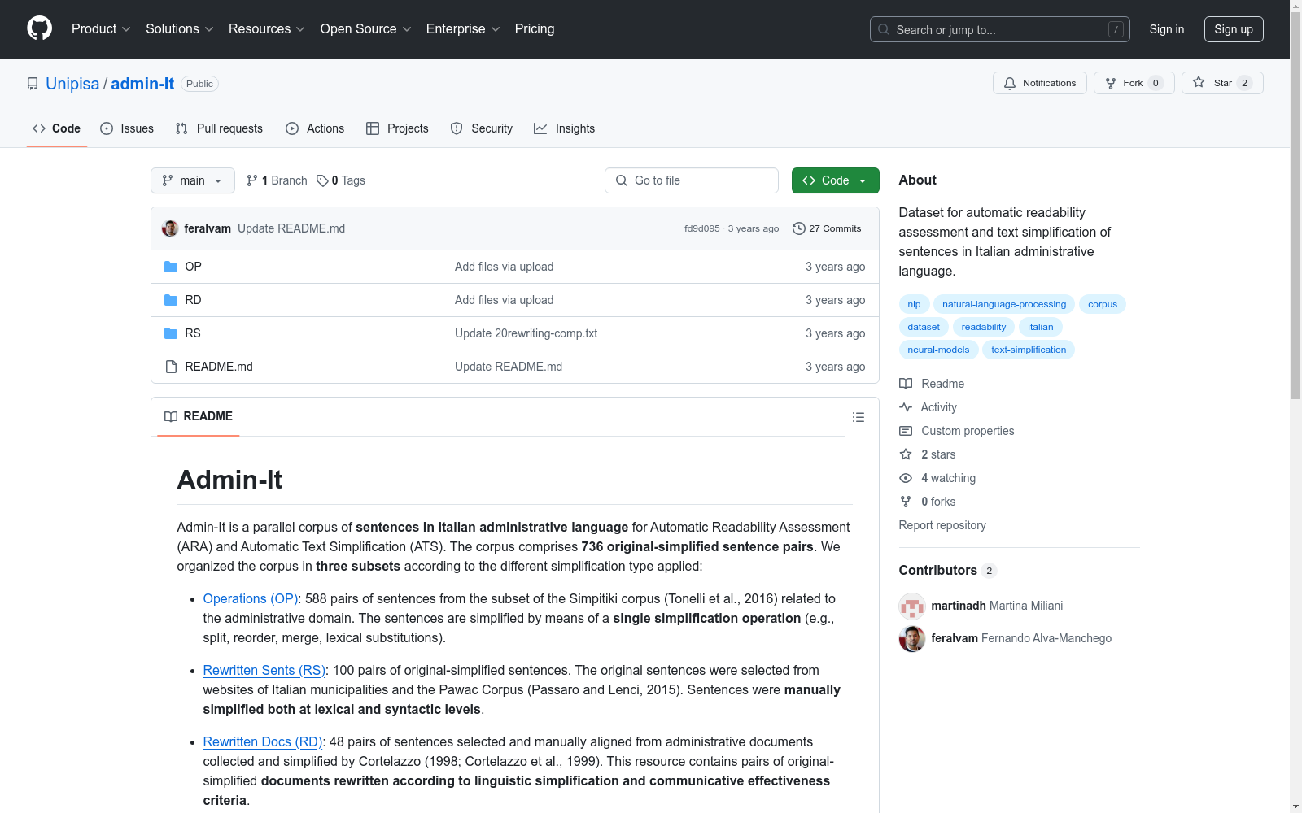Open the Insights tab

[565, 128]
